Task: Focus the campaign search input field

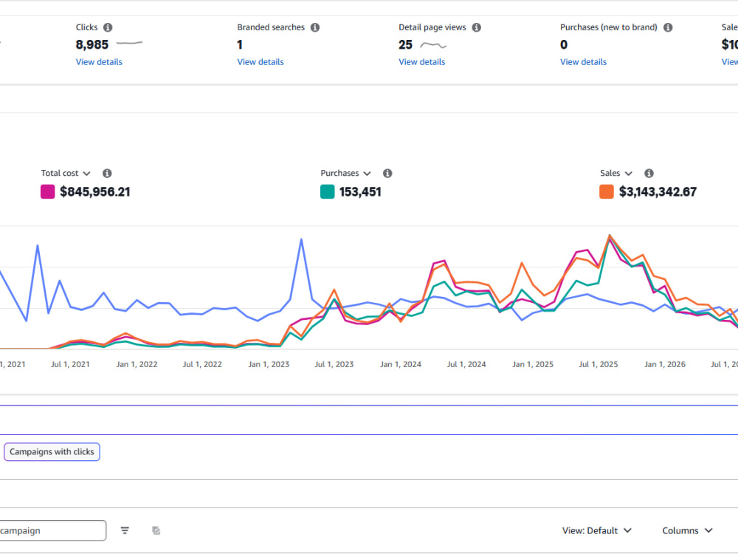Action: [x=52, y=531]
